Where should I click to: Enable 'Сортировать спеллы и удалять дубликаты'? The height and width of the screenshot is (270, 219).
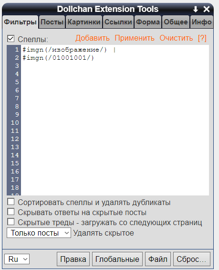pyautogui.click(x=10, y=202)
